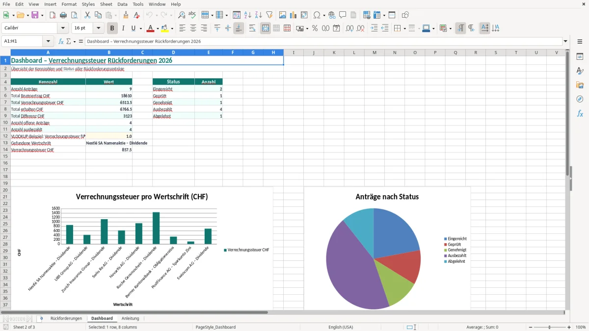Switch to the Anleitung sheet tab
589x331 pixels.
[x=131, y=318]
